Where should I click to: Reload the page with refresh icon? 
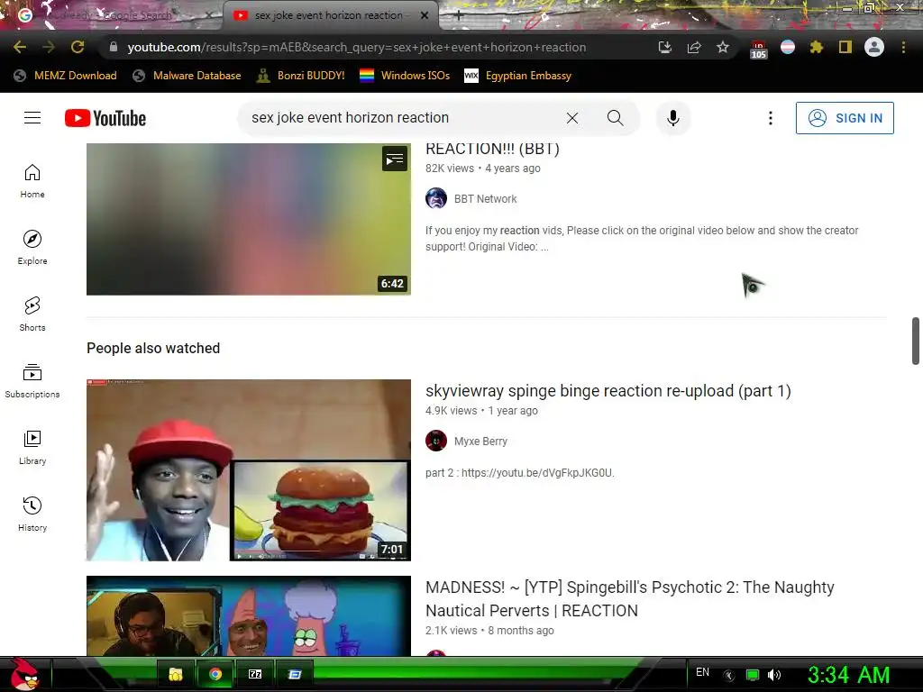tap(78, 47)
